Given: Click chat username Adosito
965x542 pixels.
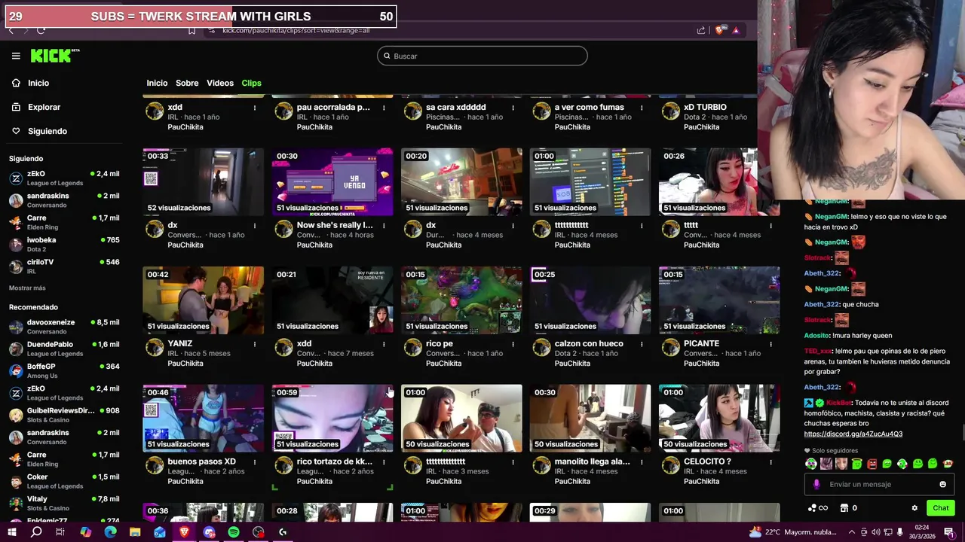Looking at the screenshot, I should 816,336.
